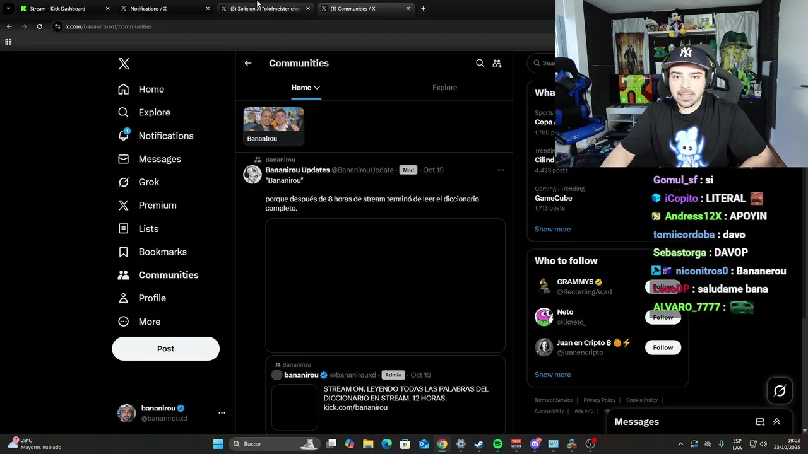Click the Bookmarks icon in the sidebar
808x454 pixels.
point(124,252)
